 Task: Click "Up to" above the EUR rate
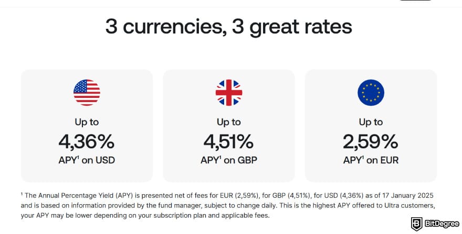click(371, 122)
